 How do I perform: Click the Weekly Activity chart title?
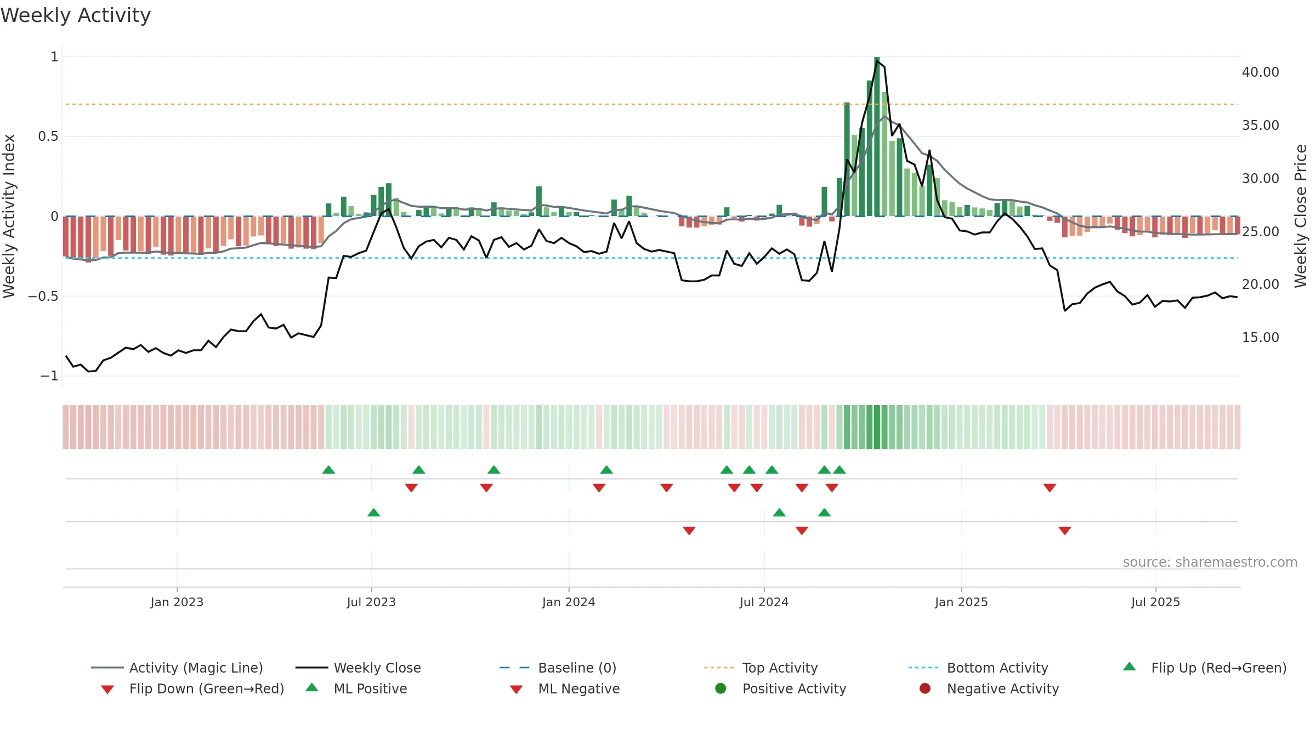(76, 15)
